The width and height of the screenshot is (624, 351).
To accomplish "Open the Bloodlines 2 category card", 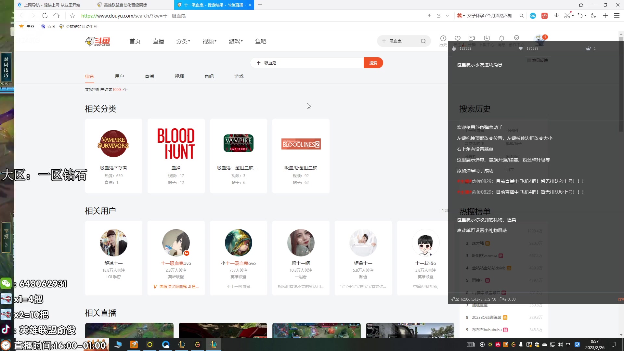I will coord(301,156).
